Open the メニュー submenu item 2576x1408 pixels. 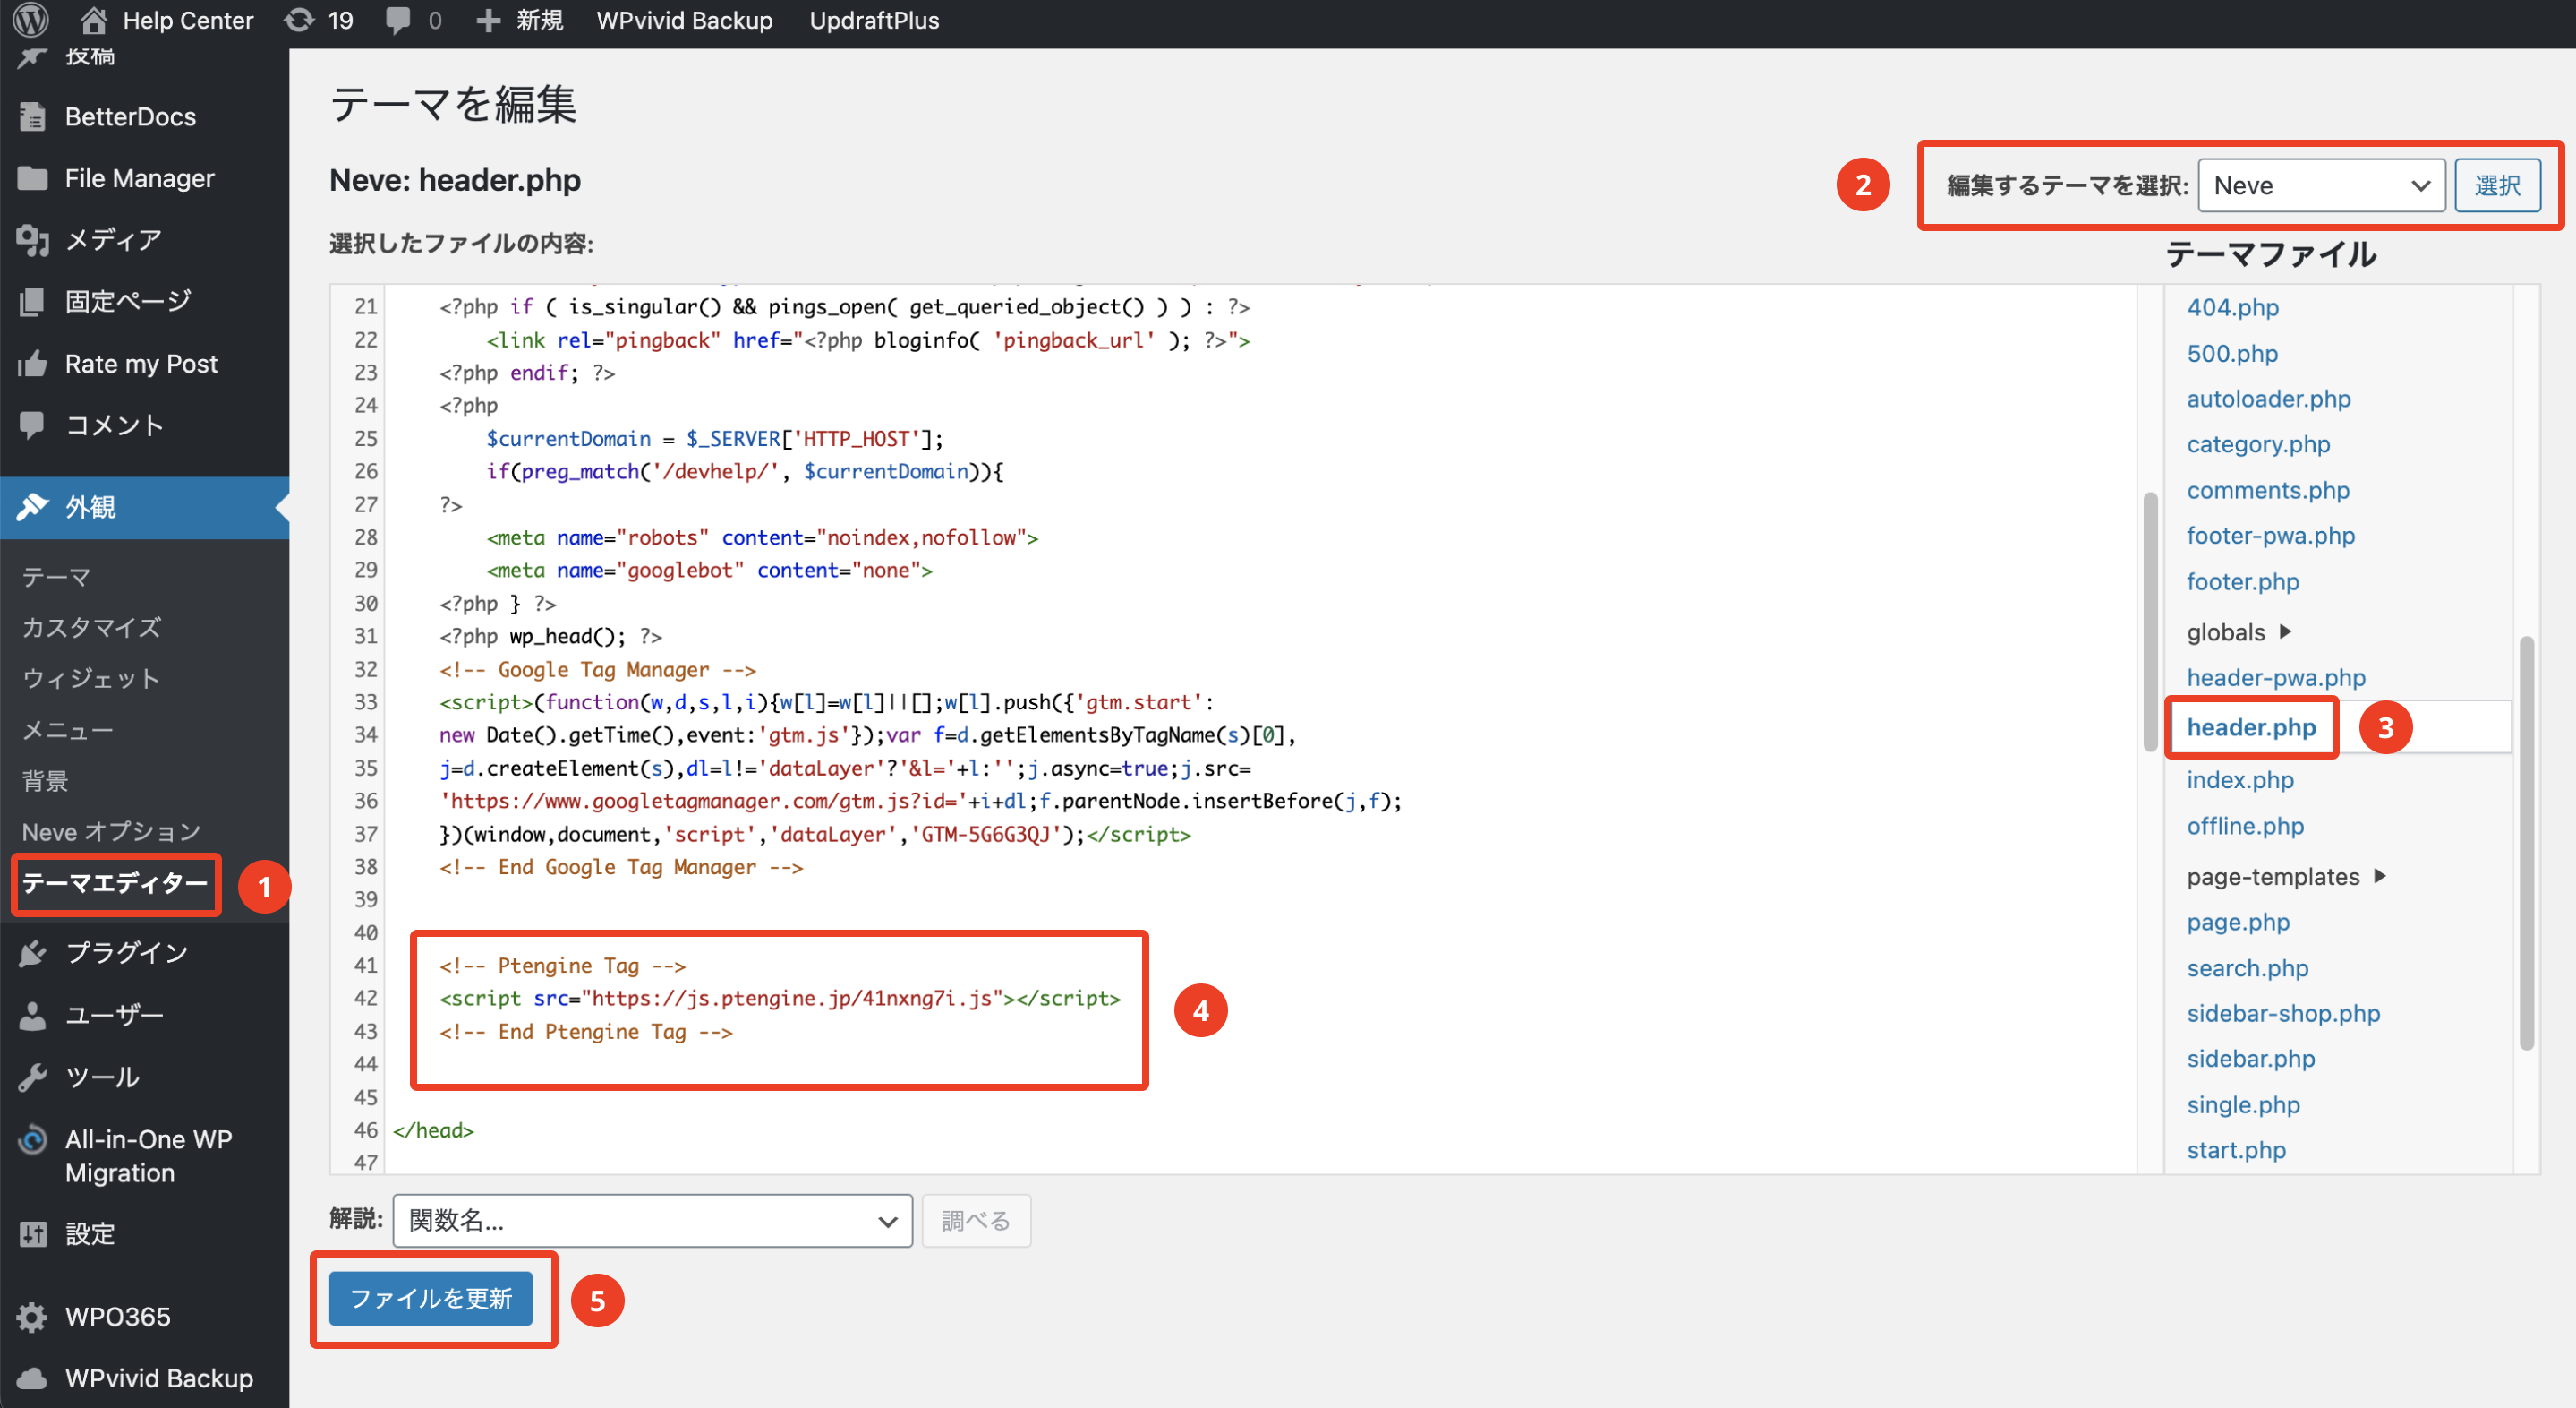tap(68, 729)
